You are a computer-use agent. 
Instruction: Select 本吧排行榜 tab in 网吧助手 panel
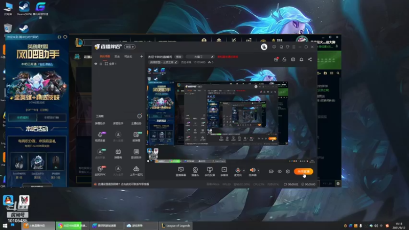coord(52,118)
